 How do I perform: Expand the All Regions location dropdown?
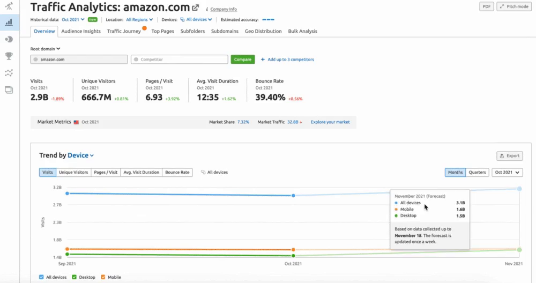[139, 19]
